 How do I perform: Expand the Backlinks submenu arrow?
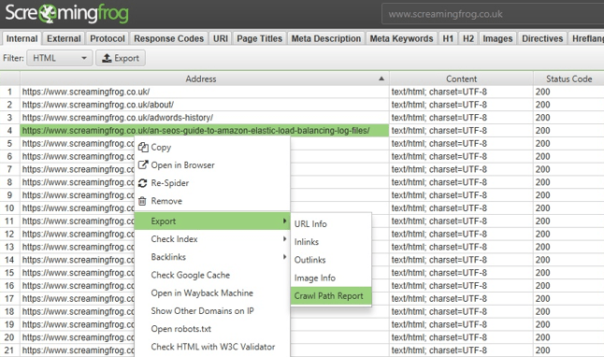284,257
